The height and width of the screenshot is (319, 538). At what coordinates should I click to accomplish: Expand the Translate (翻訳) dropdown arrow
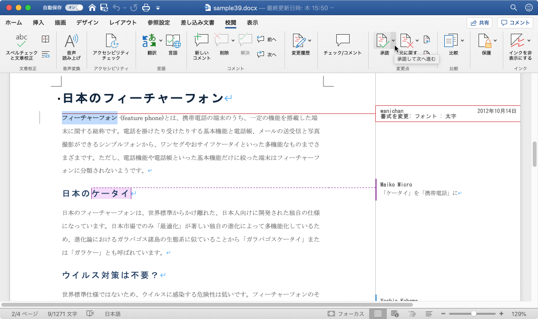(x=161, y=41)
